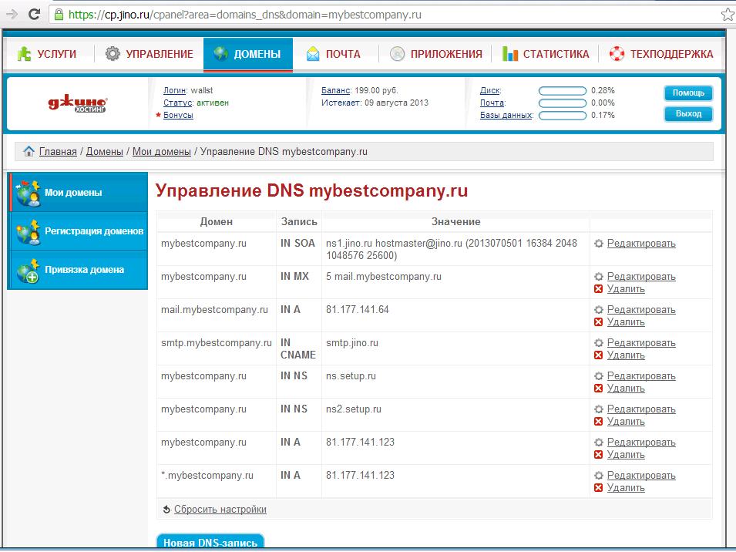
Task: Open the Приложения tab
Action: [x=436, y=54]
